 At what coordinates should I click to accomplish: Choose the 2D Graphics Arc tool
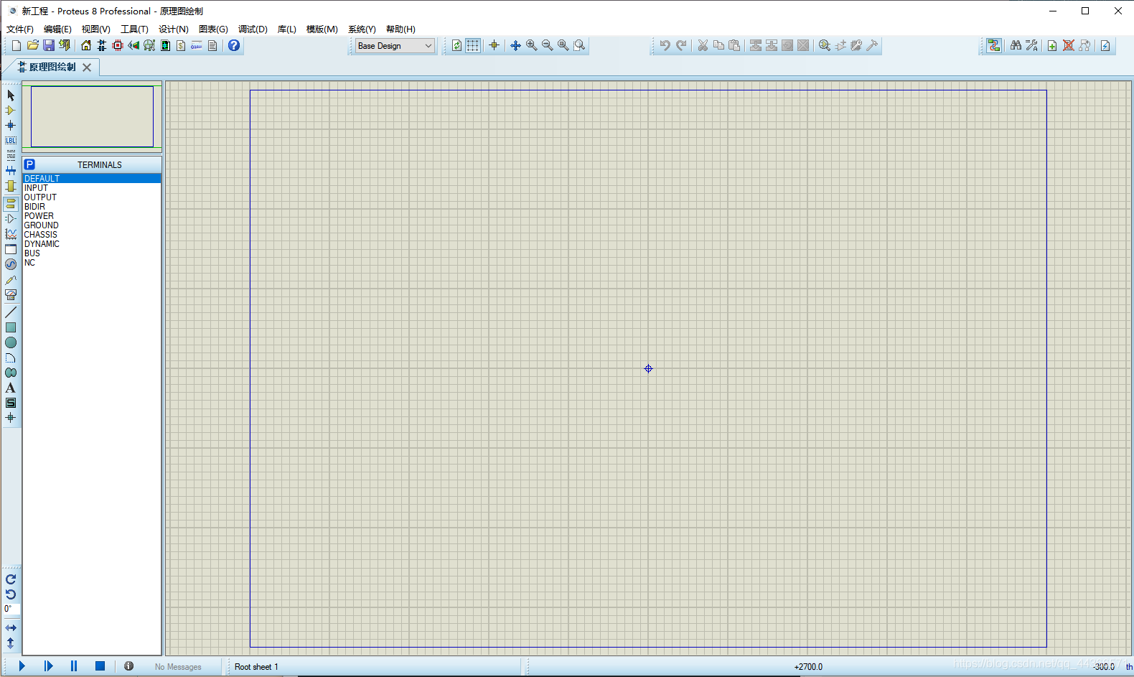coord(11,358)
